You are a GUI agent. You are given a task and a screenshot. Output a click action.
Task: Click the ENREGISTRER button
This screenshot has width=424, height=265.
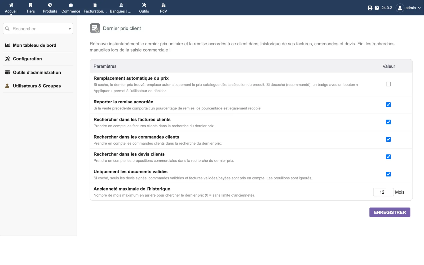point(390,213)
